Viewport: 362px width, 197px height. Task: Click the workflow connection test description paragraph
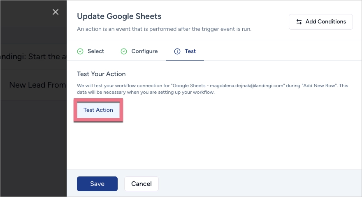tap(212, 89)
